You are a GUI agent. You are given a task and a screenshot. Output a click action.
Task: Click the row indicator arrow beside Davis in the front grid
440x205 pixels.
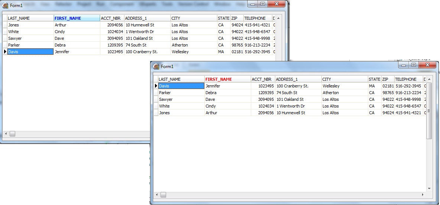156,86
